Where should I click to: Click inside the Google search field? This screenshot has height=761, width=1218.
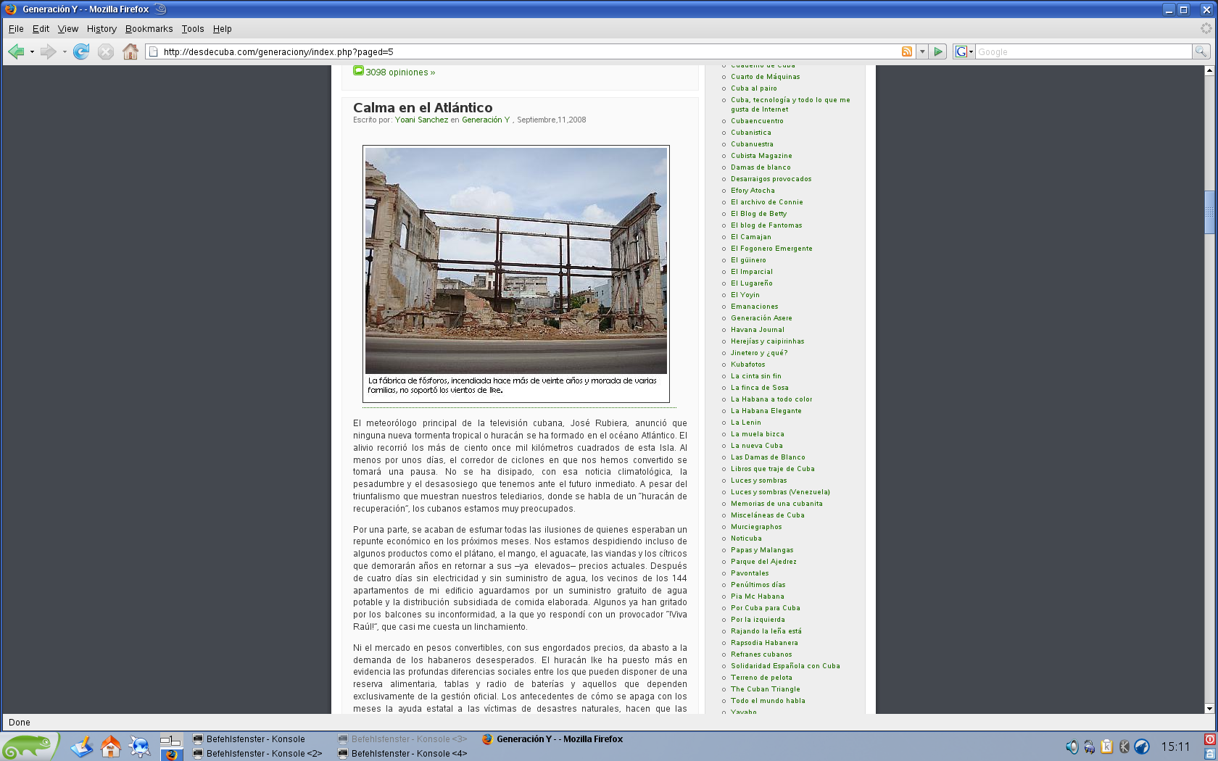1083,51
